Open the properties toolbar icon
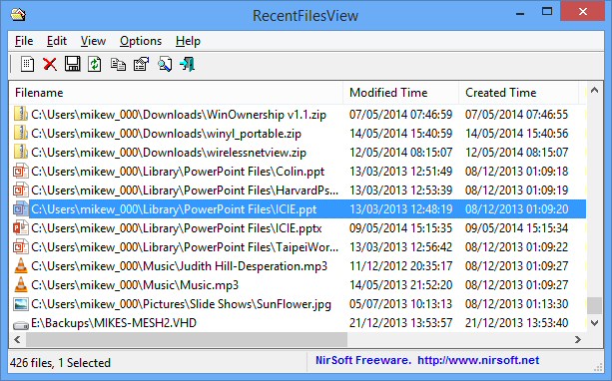 (142, 64)
